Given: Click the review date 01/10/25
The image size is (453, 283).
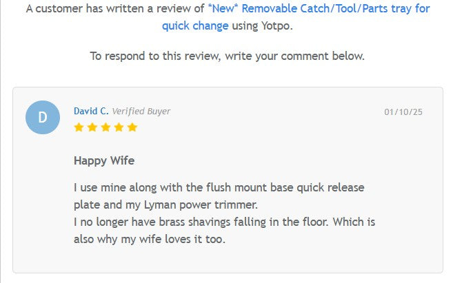Looking at the screenshot, I should pyautogui.click(x=403, y=112).
